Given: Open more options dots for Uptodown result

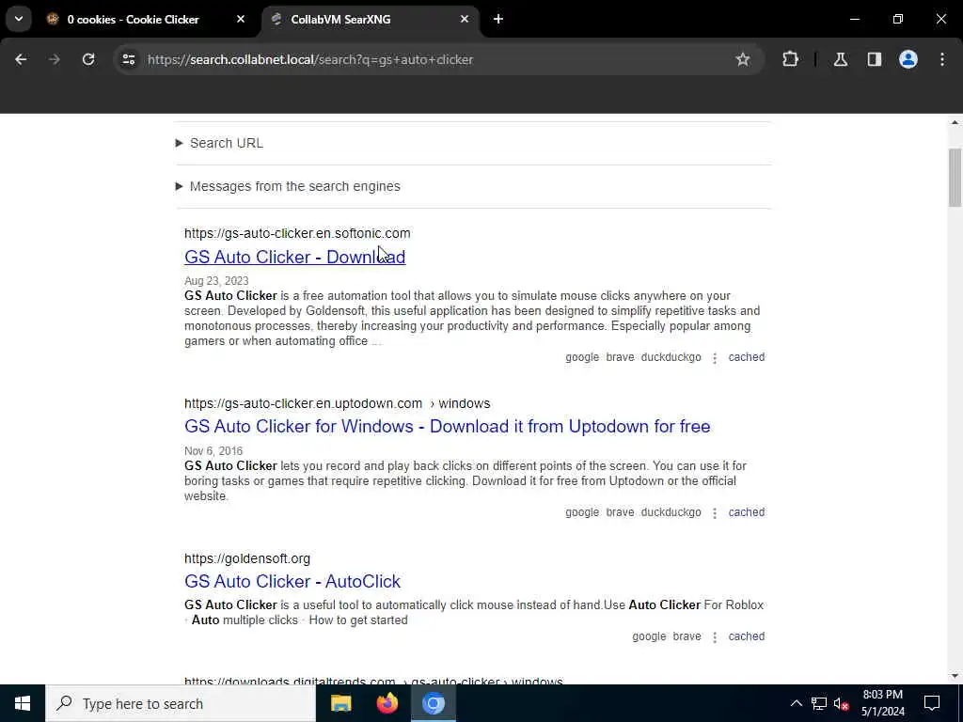Looking at the screenshot, I should click(715, 512).
